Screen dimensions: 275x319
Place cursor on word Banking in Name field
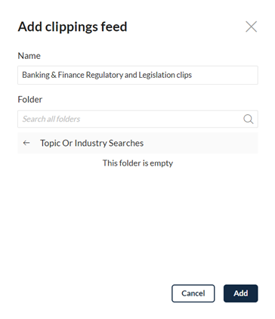[36, 75]
